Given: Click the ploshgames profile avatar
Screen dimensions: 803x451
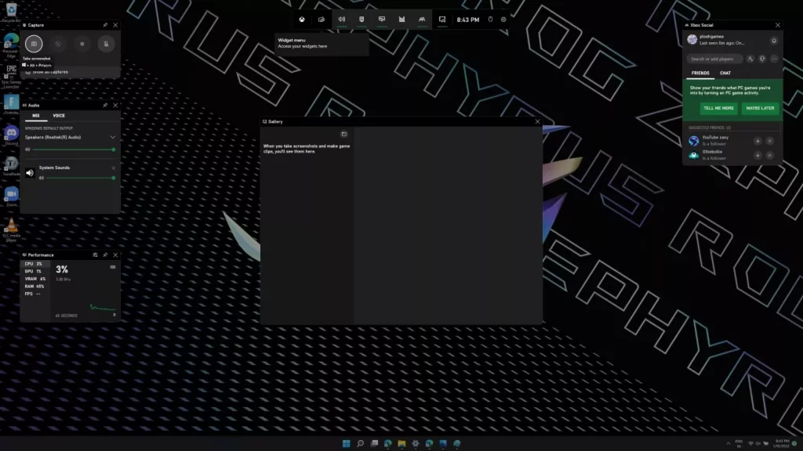Looking at the screenshot, I should 692,39.
